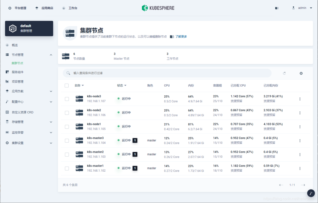Open more actions for k8s-master2
Viewport: 318px width, 203px height.
click(300, 155)
